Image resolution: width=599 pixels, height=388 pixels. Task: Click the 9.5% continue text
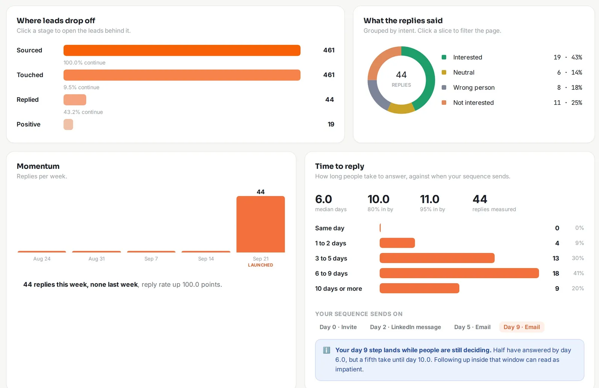pos(81,87)
